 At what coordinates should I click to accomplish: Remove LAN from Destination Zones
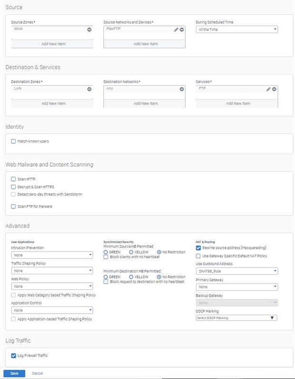[89, 89]
